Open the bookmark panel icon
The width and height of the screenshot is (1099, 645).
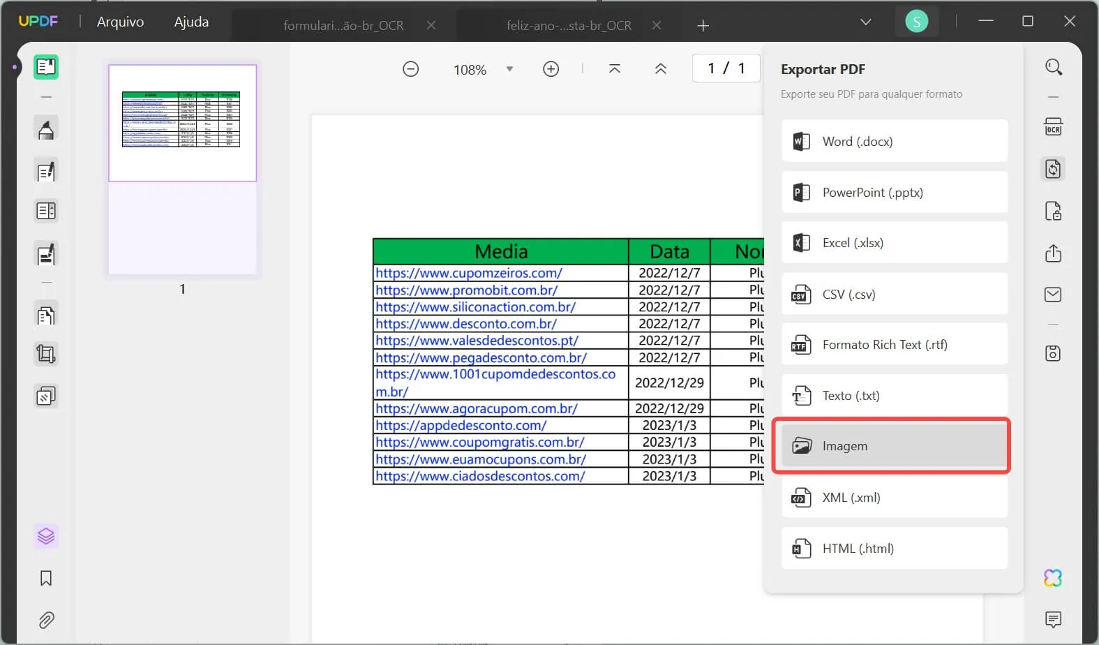pos(46,578)
